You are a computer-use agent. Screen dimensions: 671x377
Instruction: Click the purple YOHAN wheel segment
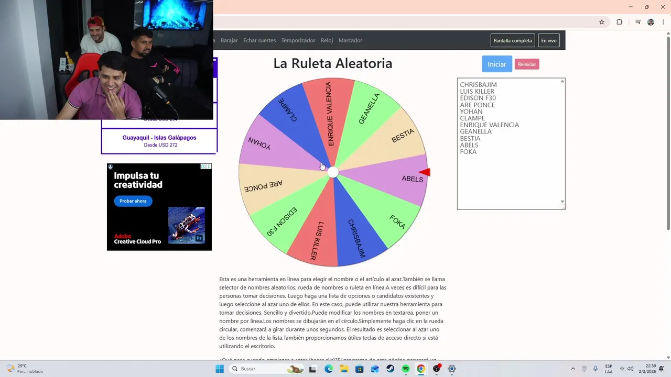259,143
